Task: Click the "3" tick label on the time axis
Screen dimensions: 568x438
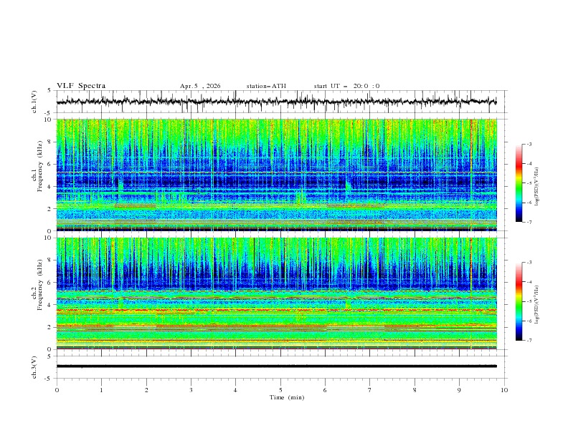Action: coord(191,390)
